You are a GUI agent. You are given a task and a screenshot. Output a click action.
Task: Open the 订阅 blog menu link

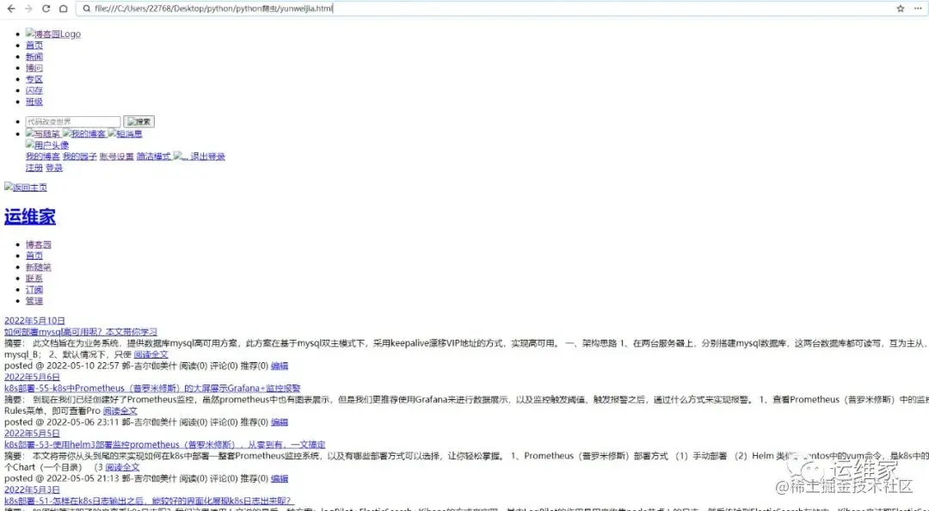pyautogui.click(x=34, y=289)
